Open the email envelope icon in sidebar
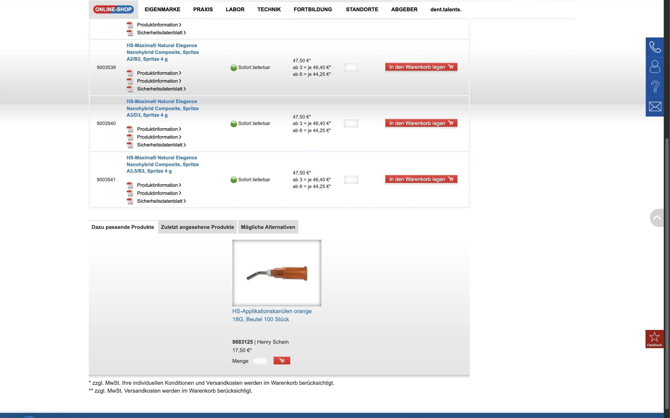 tap(655, 106)
